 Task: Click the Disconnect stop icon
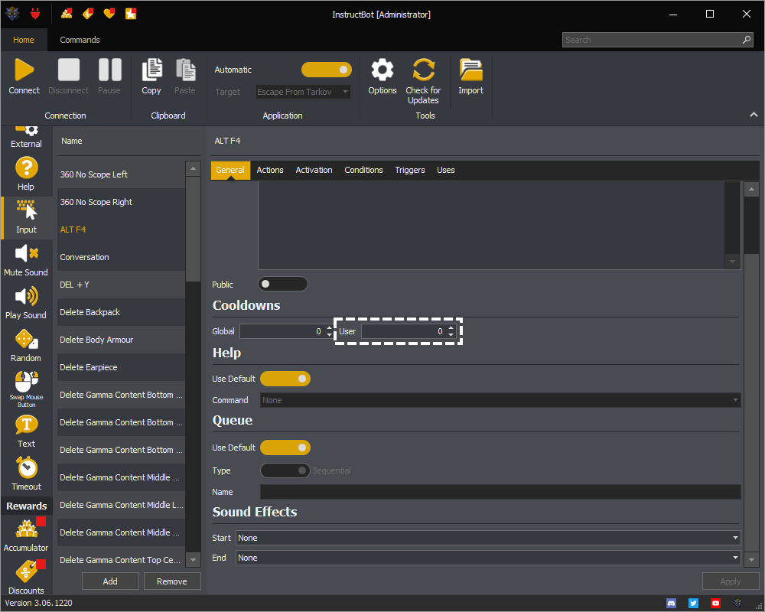point(69,70)
